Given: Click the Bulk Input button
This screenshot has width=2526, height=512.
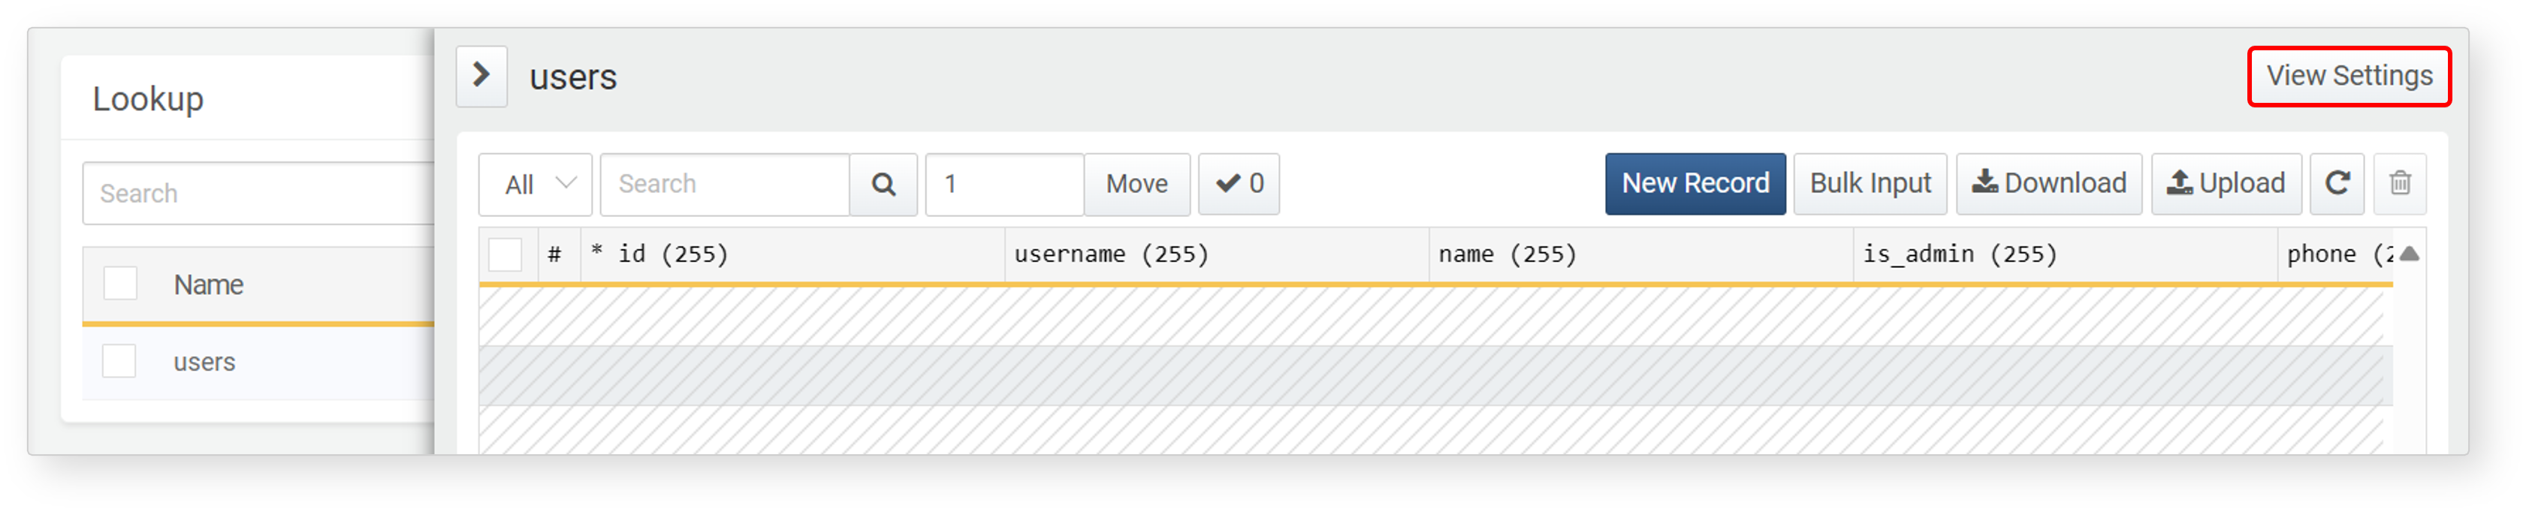Looking at the screenshot, I should (x=1869, y=183).
